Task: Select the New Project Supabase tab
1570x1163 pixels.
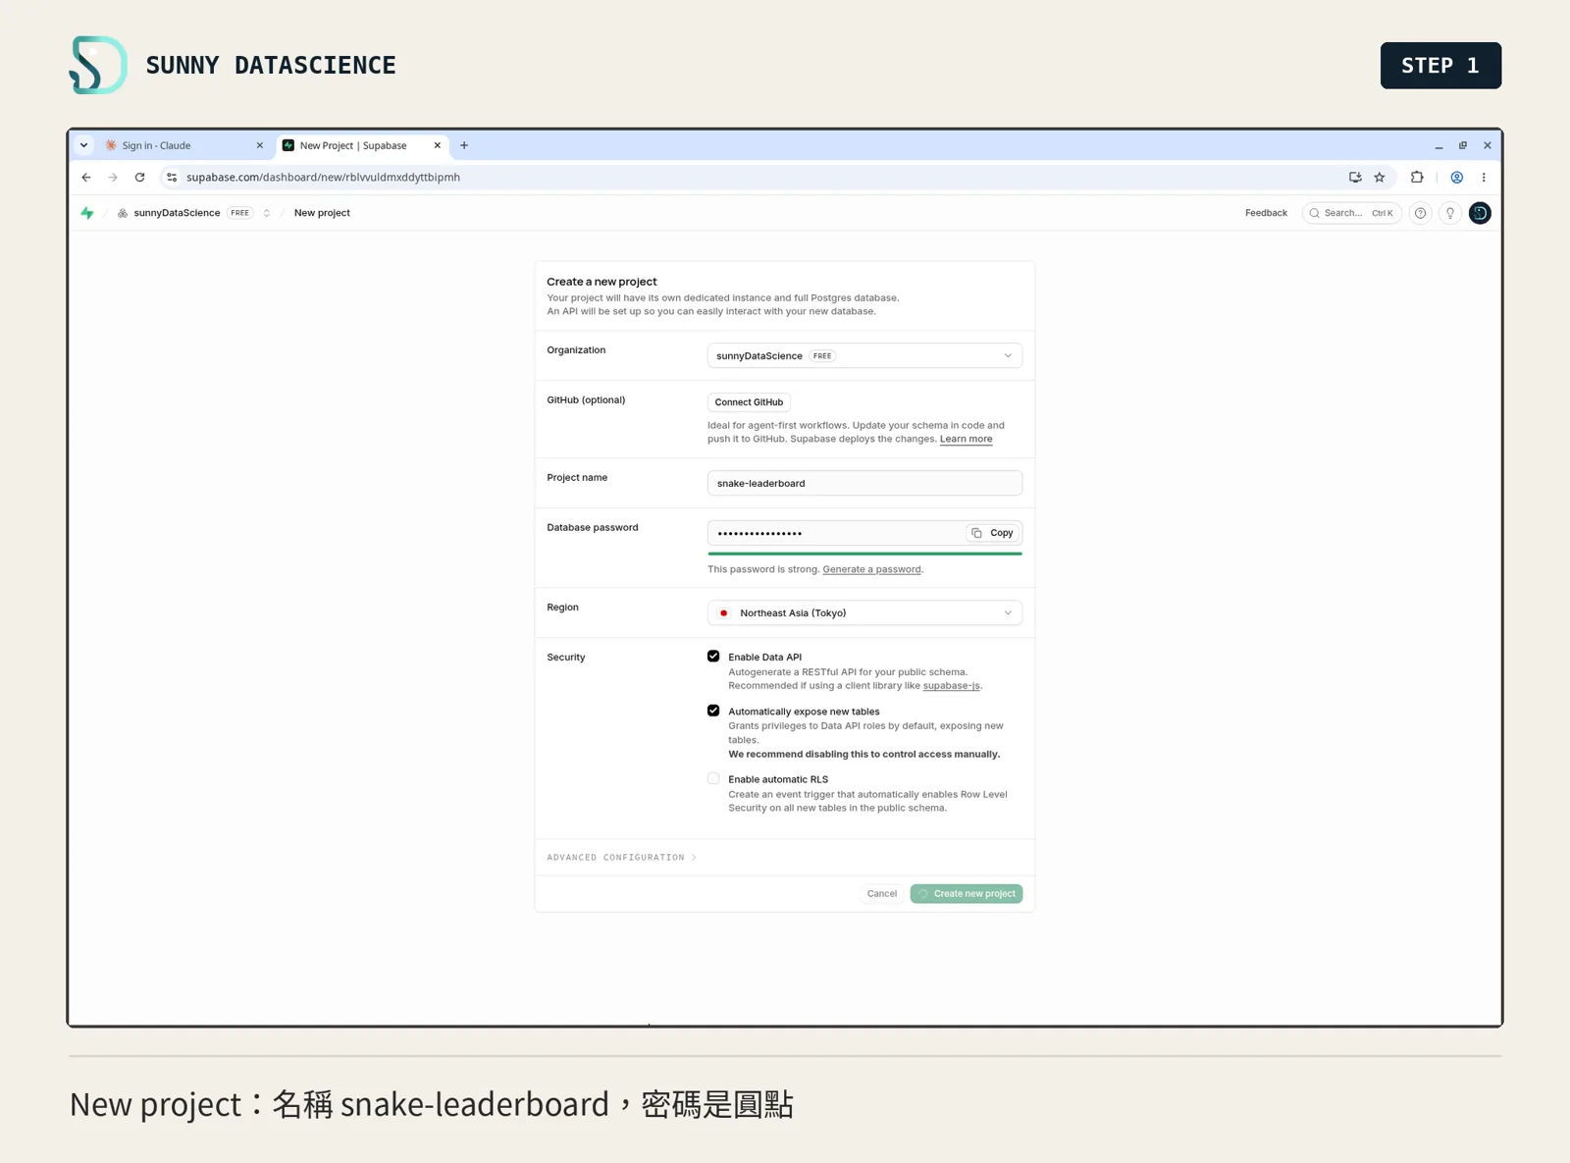Action: point(362,145)
